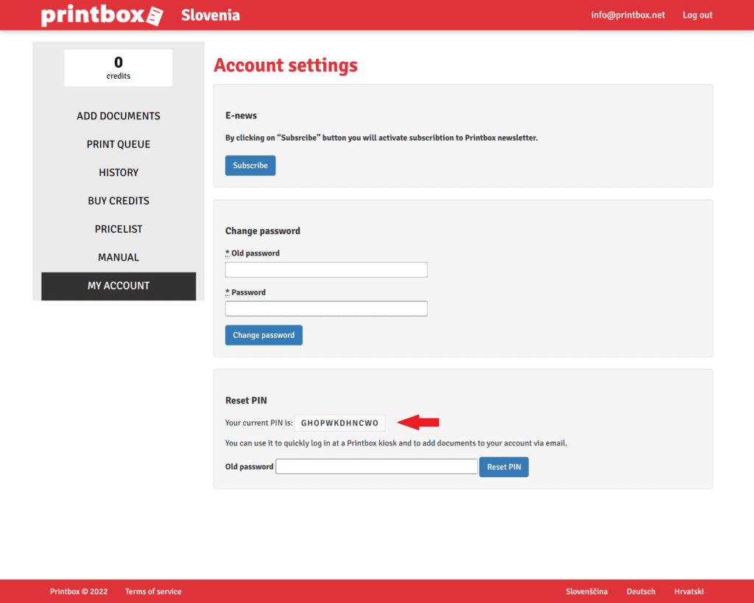Viewport: 754px width, 603px height.
Task: Open the Manual page
Action: [x=119, y=258]
